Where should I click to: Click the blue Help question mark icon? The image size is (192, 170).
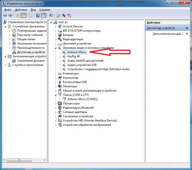[38, 16]
